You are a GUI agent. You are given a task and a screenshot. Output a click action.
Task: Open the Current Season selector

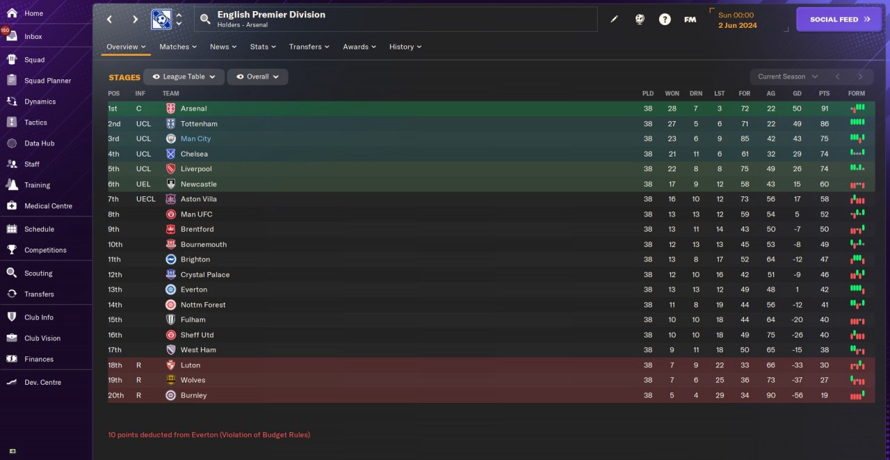(787, 77)
